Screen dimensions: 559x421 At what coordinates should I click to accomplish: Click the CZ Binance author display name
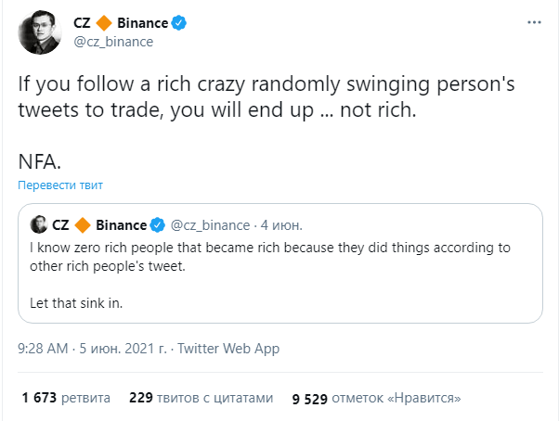pyautogui.click(x=129, y=23)
